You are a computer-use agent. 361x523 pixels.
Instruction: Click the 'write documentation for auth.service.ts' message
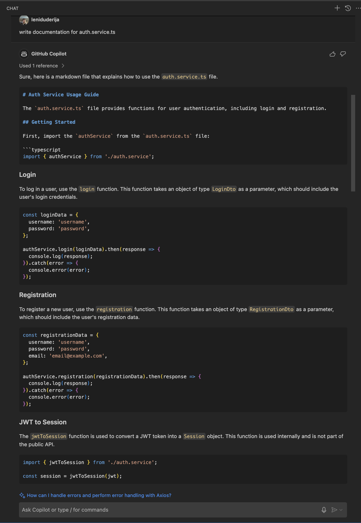click(67, 32)
